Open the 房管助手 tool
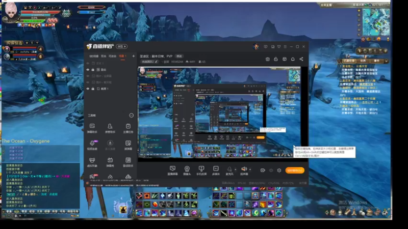The height and width of the screenshot is (229, 408). click(x=110, y=128)
